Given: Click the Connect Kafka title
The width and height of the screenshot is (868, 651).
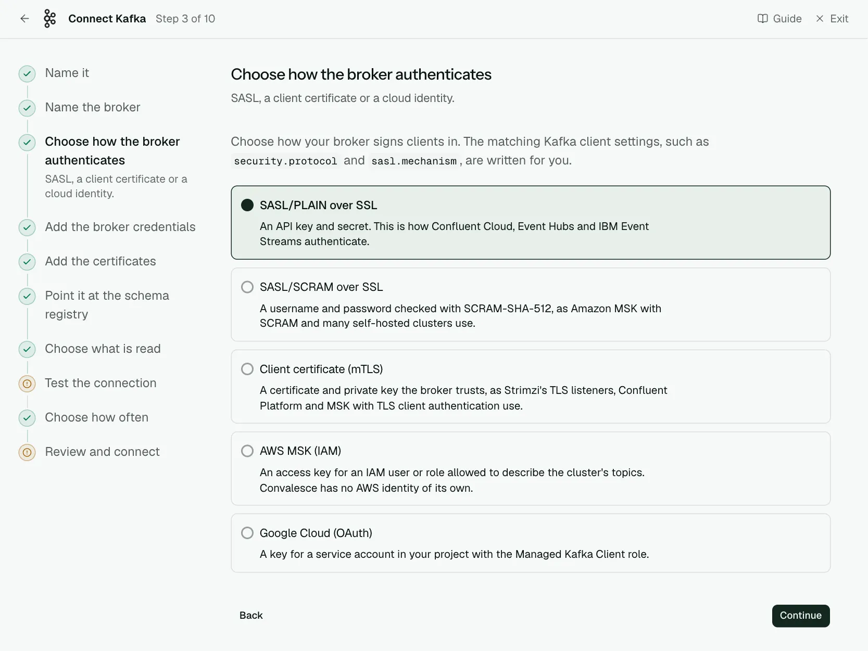Looking at the screenshot, I should coord(107,19).
